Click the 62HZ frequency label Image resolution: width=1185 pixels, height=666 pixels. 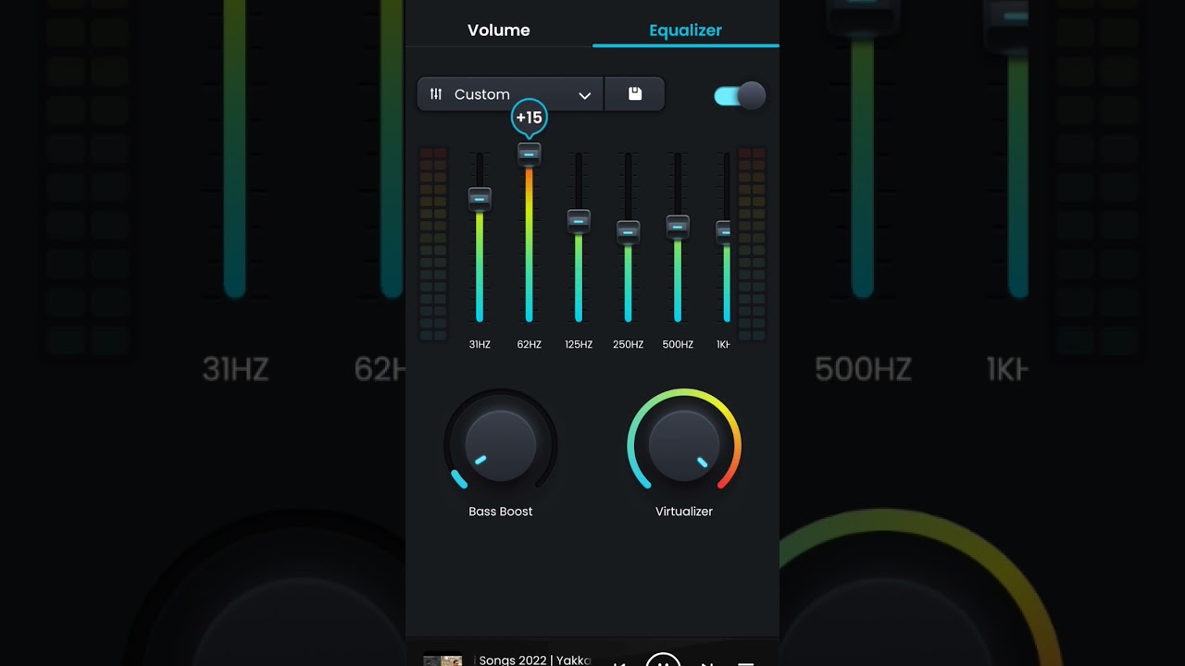click(x=529, y=344)
